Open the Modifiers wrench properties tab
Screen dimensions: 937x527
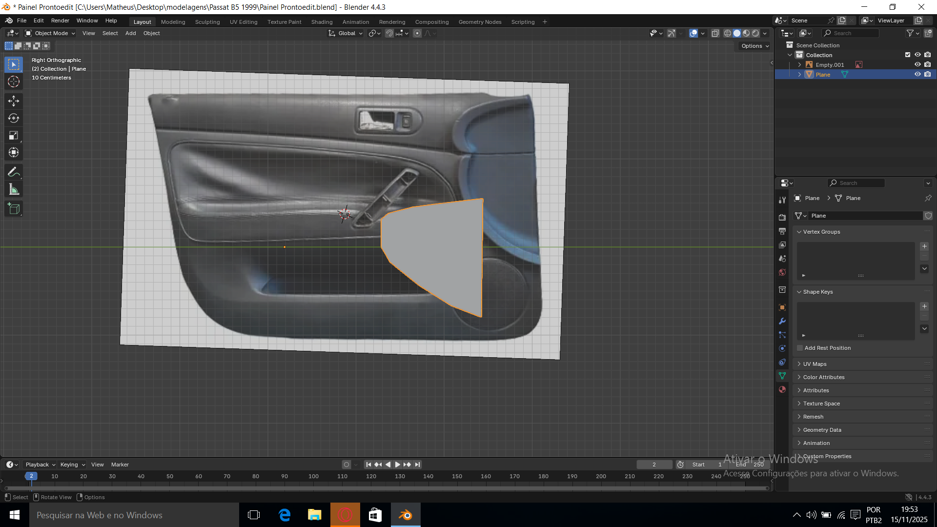click(782, 321)
